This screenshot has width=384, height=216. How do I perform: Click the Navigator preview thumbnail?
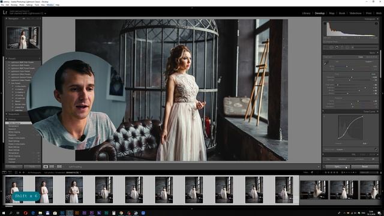pos(23,38)
